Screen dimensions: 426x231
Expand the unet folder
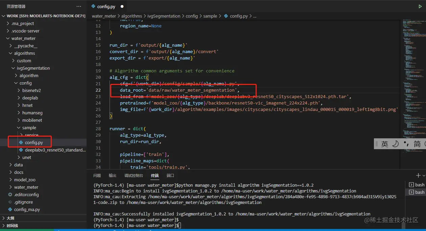pos(19,158)
